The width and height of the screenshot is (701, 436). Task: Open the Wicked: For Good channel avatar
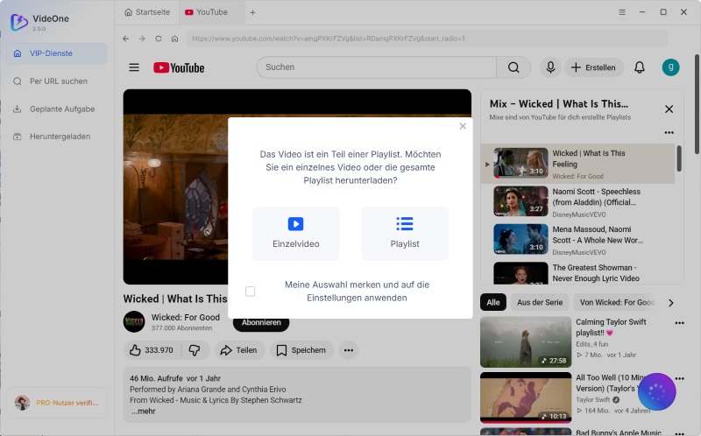(x=134, y=322)
